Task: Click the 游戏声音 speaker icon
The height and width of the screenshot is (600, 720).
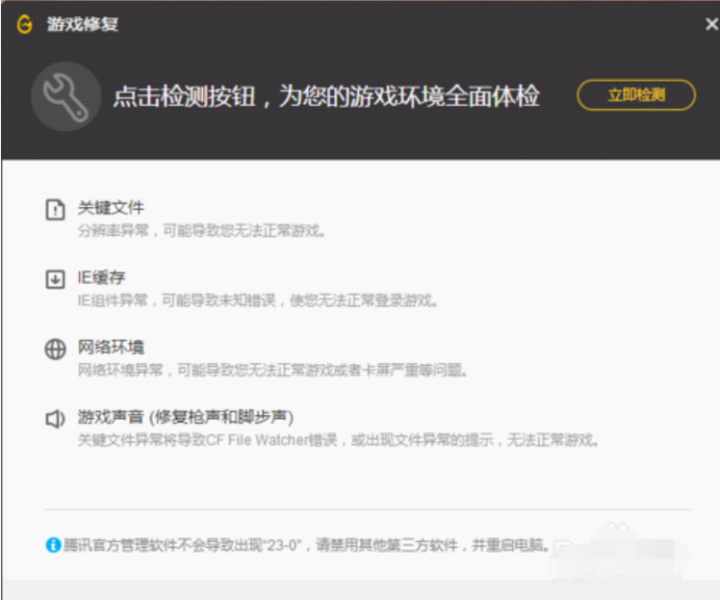Action: 56,419
